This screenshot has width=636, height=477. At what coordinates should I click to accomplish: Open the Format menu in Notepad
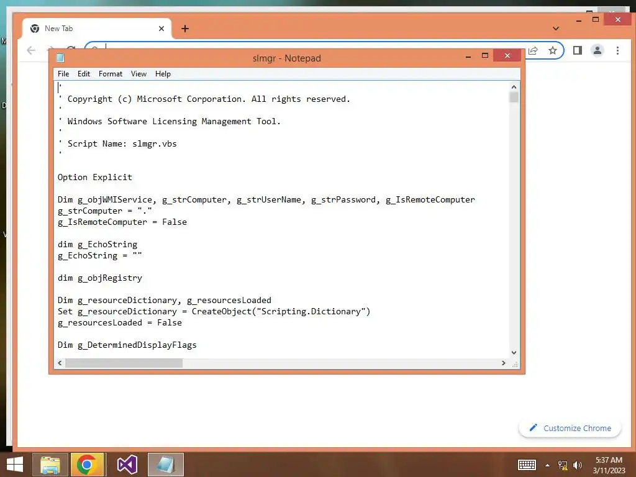pyautogui.click(x=111, y=74)
